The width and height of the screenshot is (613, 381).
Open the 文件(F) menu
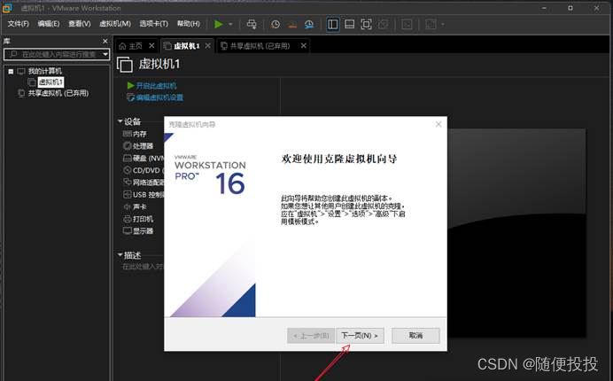click(x=18, y=24)
